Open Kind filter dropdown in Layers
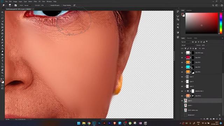The height and width of the screenshot is (126, 224). [186, 42]
